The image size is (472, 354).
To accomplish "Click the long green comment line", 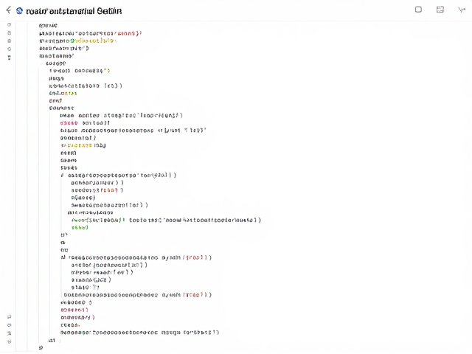I will (x=166, y=221).
